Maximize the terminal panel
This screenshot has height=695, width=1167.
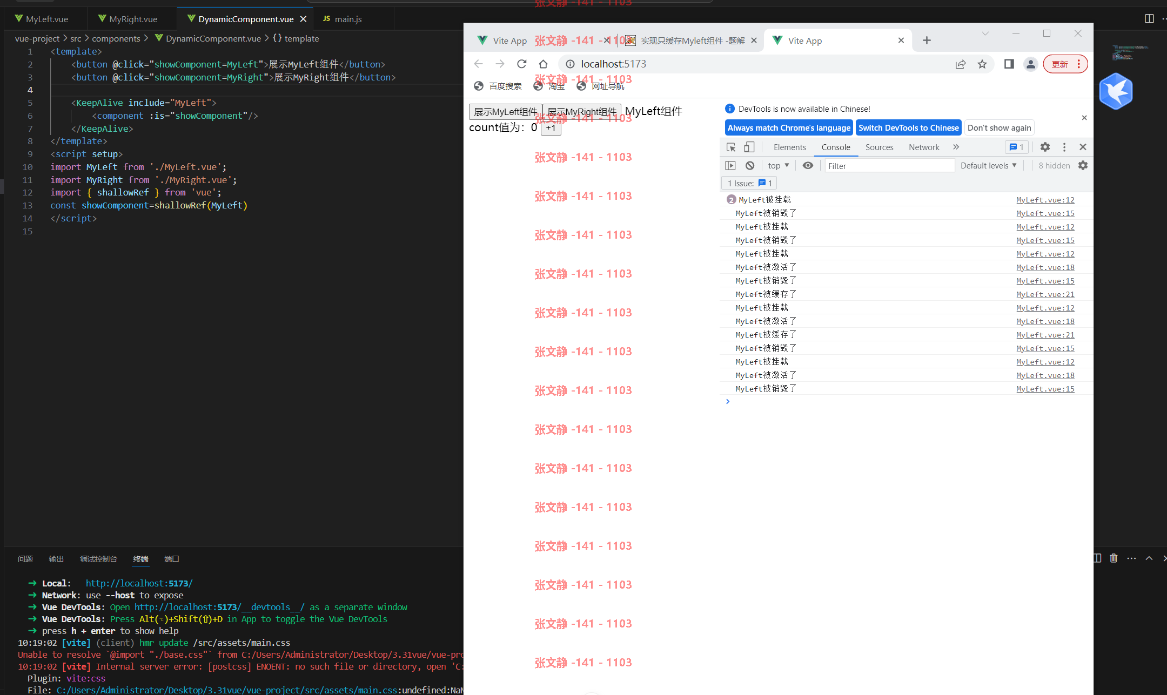(1149, 558)
